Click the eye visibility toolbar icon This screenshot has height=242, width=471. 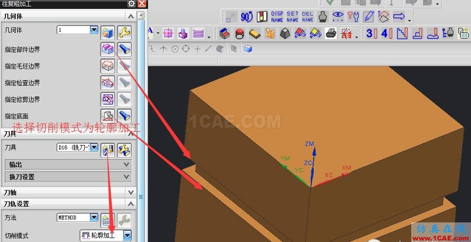click(338, 17)
